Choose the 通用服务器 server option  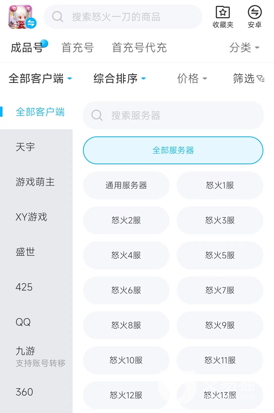tap(126, 185)
